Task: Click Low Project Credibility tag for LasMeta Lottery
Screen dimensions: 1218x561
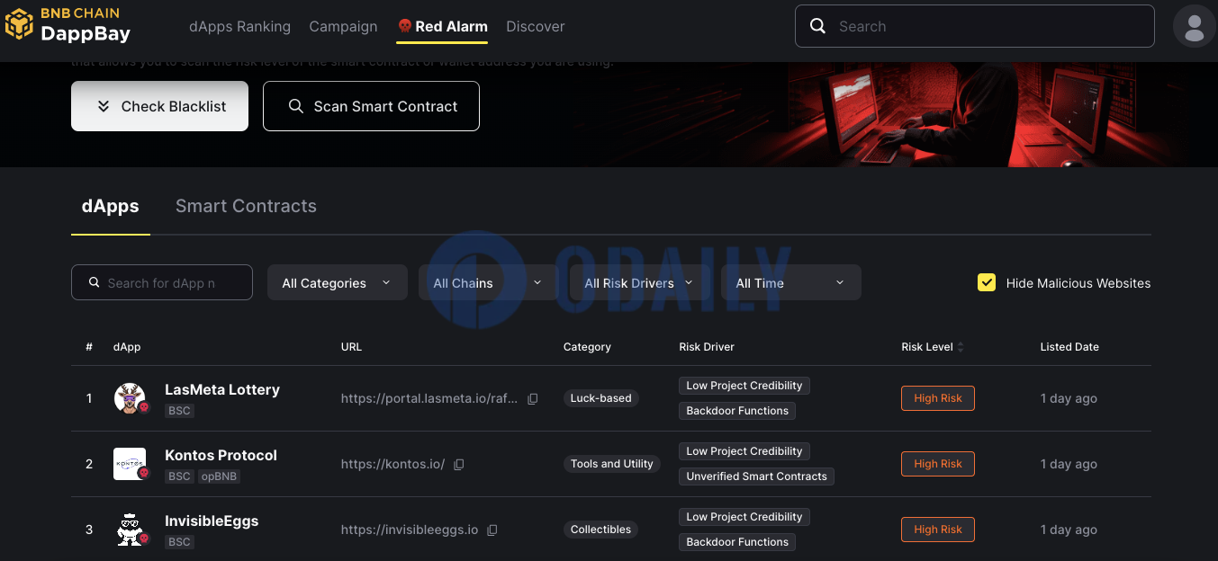Action: point(744,386)
